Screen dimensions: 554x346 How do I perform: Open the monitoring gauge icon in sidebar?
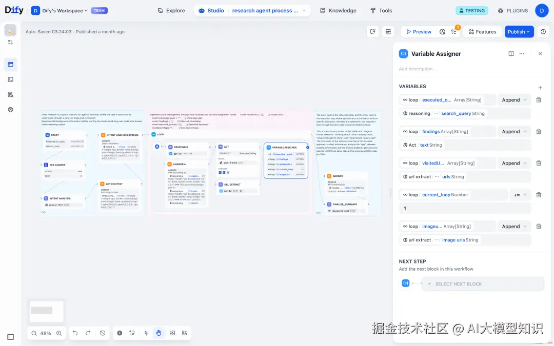[x=11, y=110]
